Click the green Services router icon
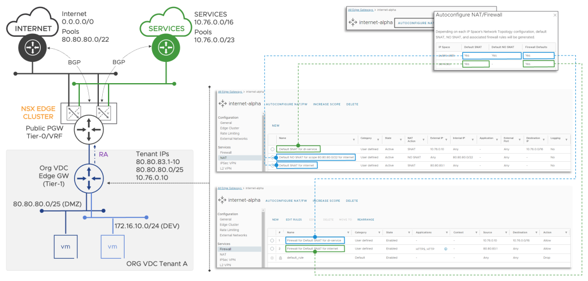This screenshot has height=281, width=588. point(165,47)
